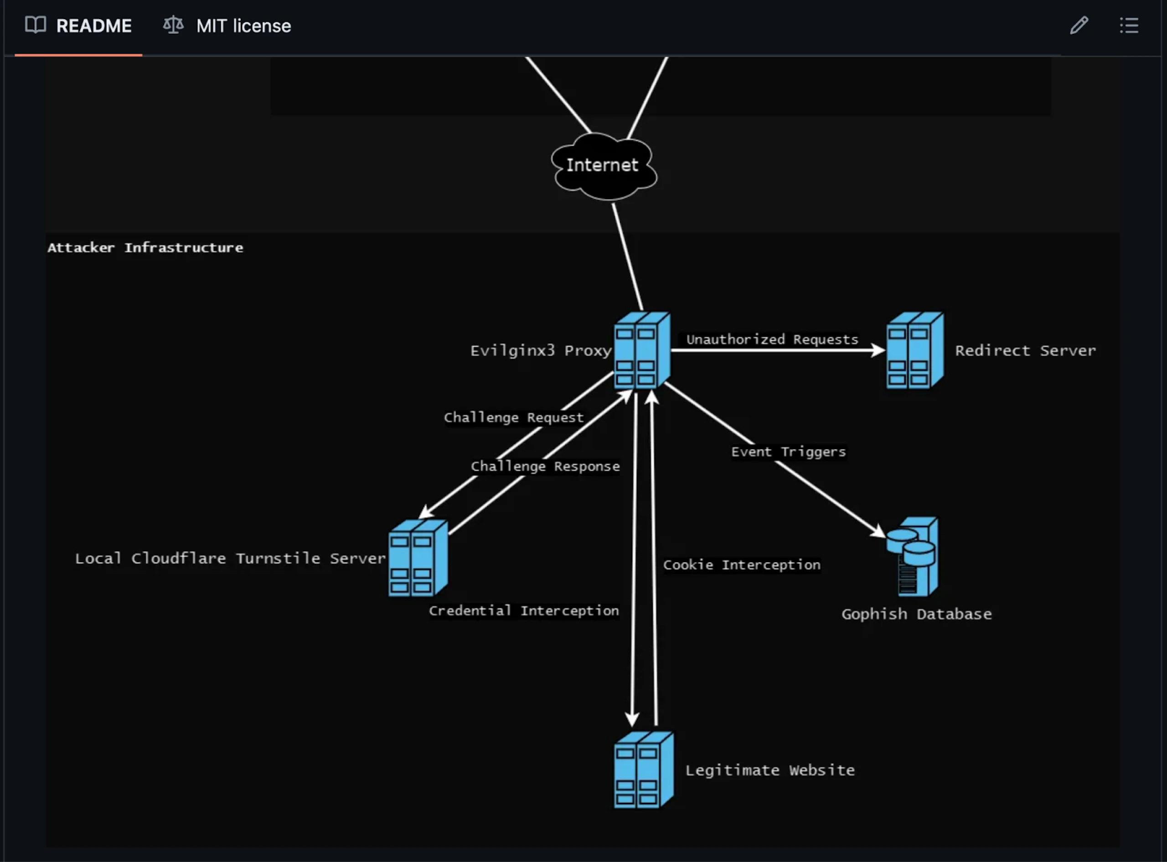Click the 'Event Triggers' label
1167x862 pixels.
click(788, 452)
